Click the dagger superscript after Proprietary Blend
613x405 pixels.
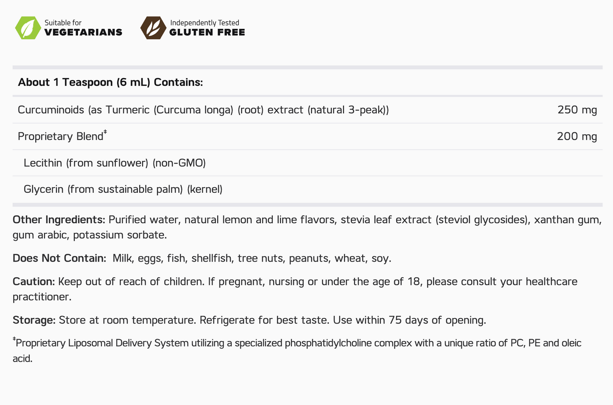coord(105,132)
